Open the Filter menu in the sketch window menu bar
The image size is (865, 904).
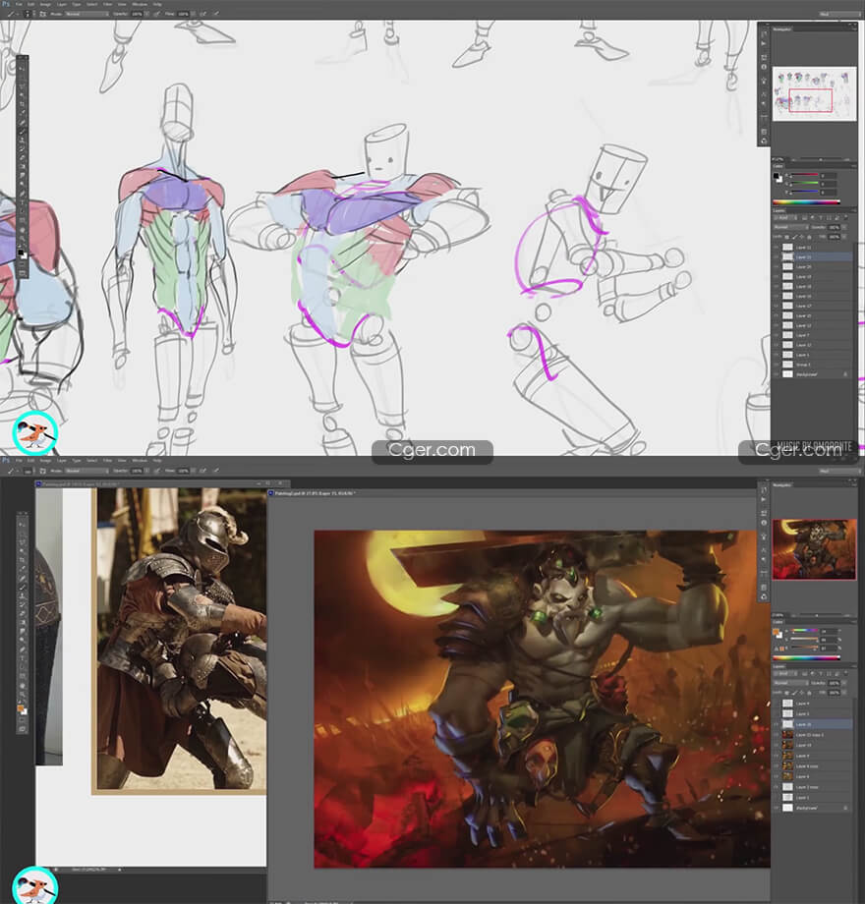point(109,5)
